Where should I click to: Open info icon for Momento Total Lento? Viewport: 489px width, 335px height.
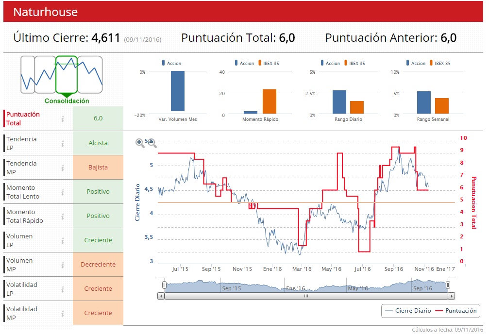(x=63, y=192)
